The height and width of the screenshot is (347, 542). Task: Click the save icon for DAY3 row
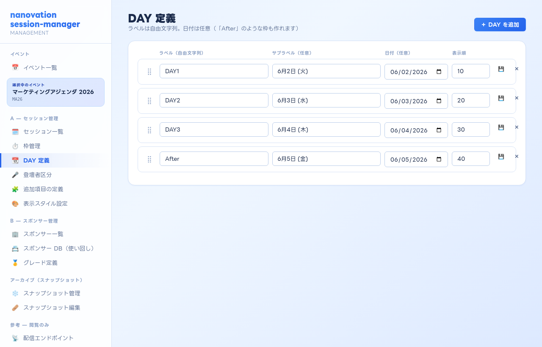point(501,127)
